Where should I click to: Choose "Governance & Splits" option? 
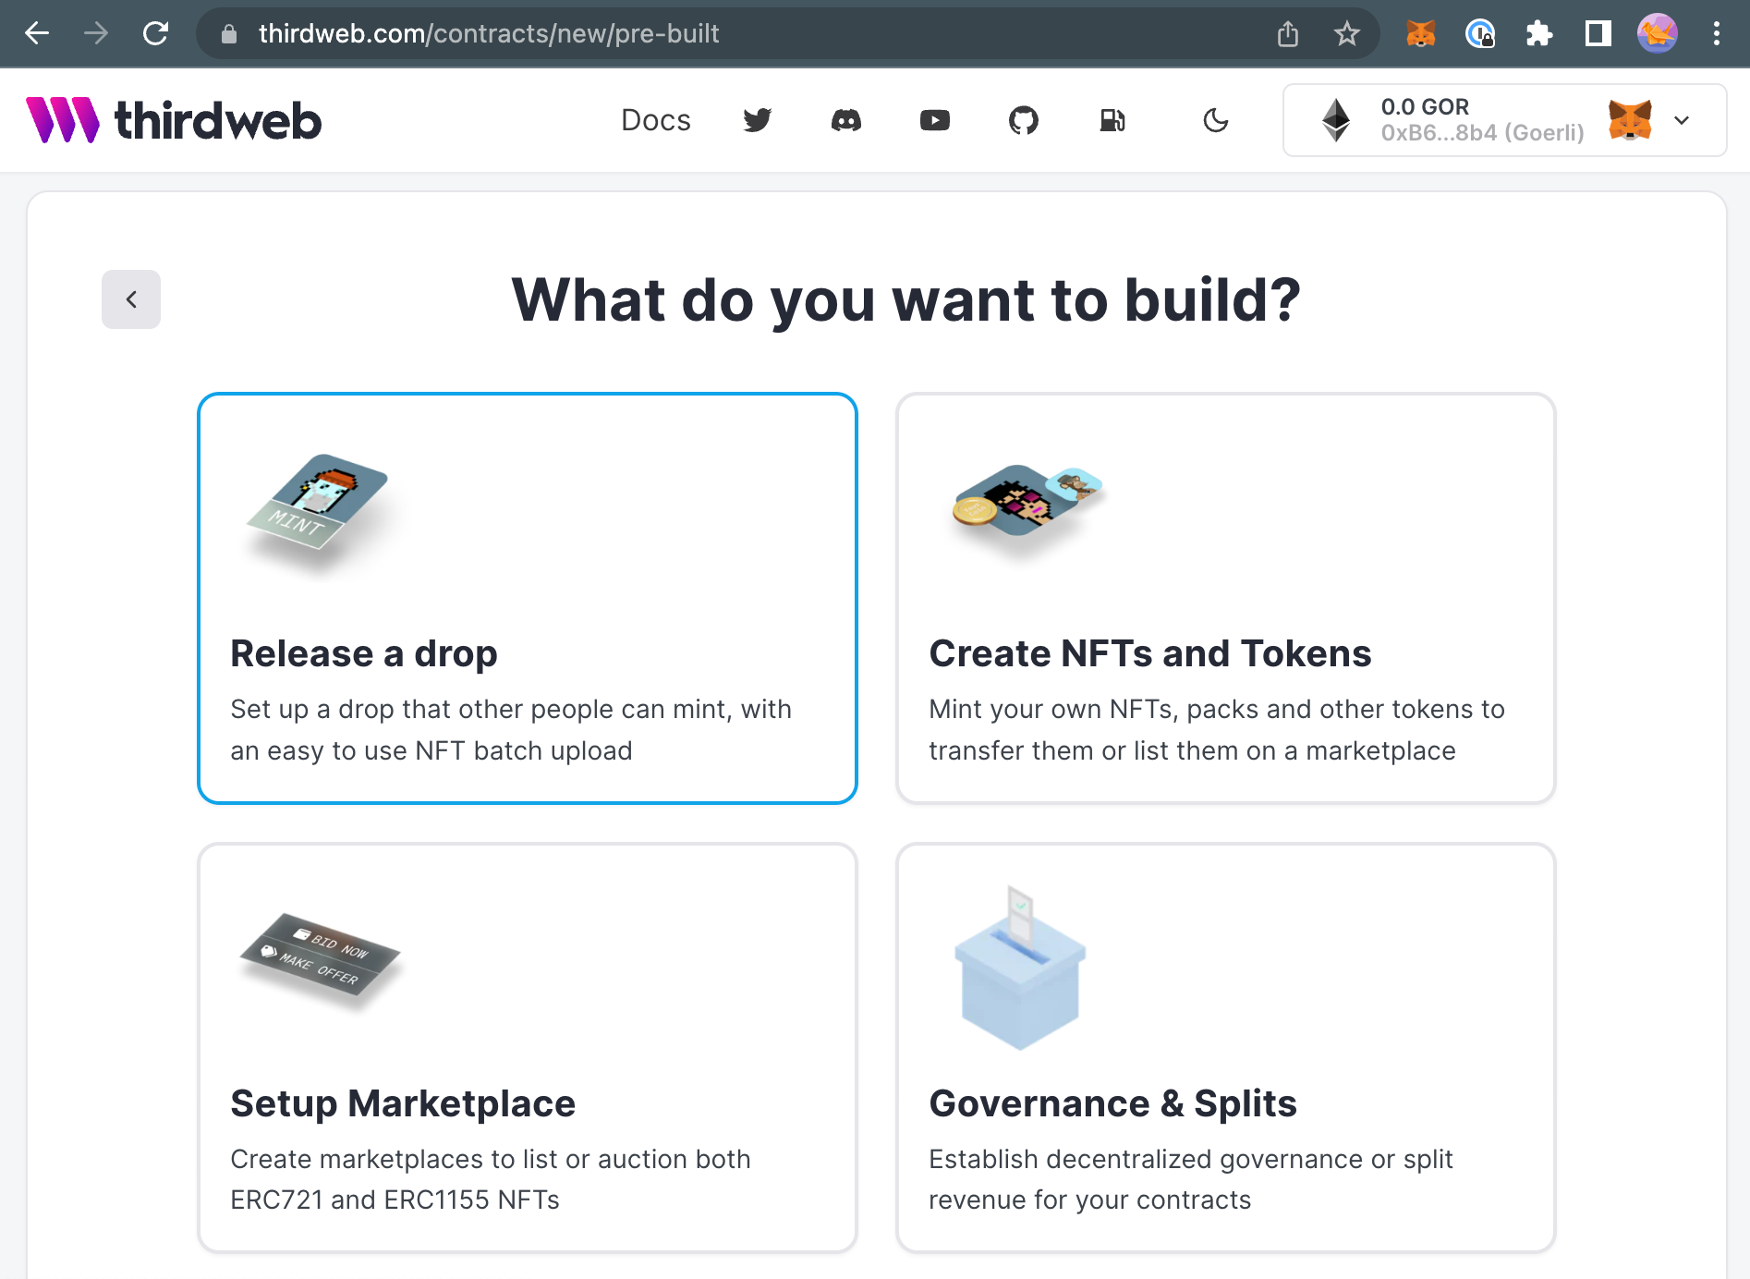(1225, 1049)
